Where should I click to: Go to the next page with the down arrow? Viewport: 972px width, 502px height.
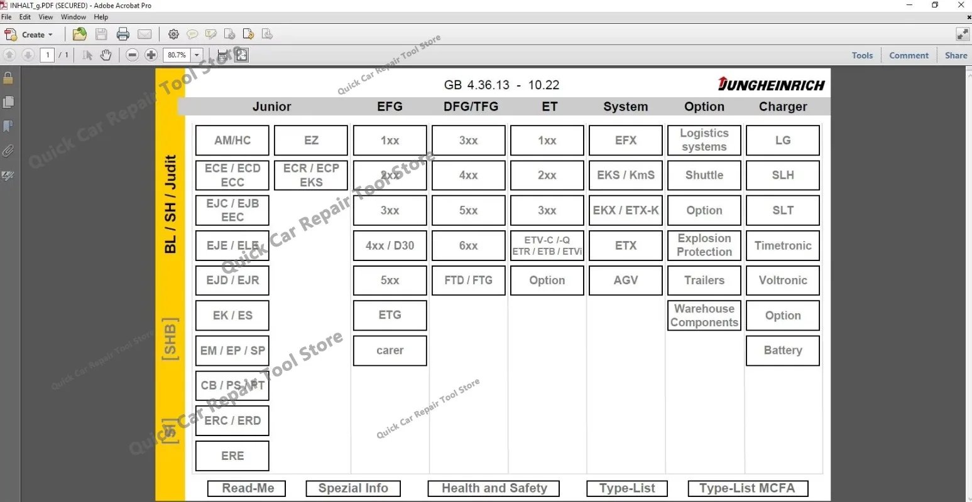(x=28, y=55)
